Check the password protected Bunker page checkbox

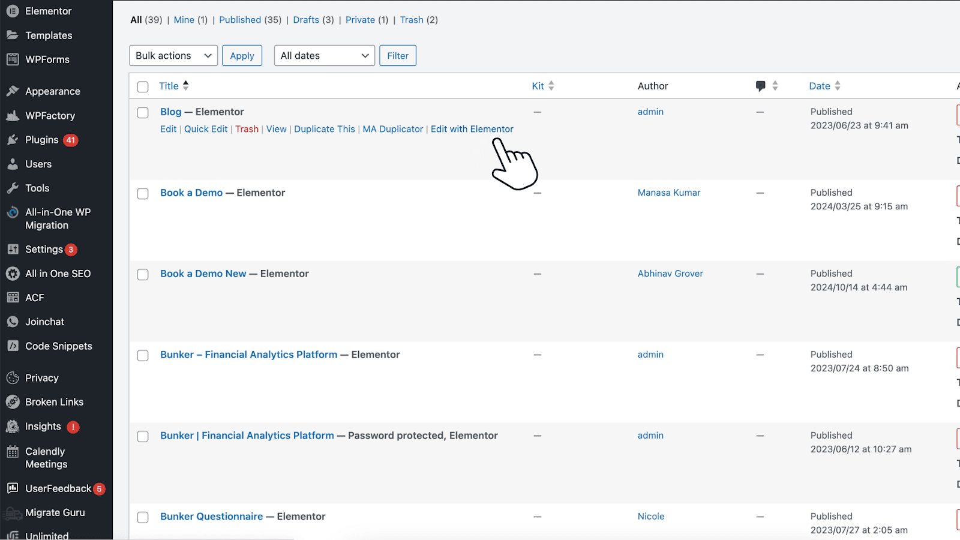[x=143, y=436]
